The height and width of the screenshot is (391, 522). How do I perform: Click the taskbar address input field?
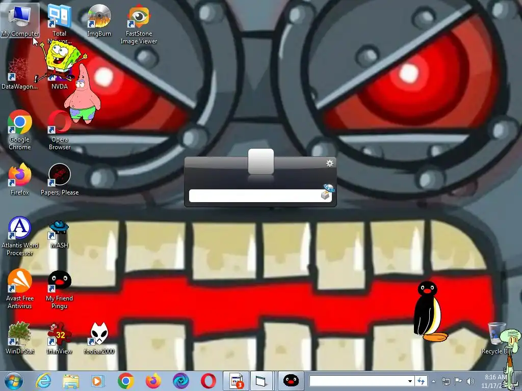(357, 381)
